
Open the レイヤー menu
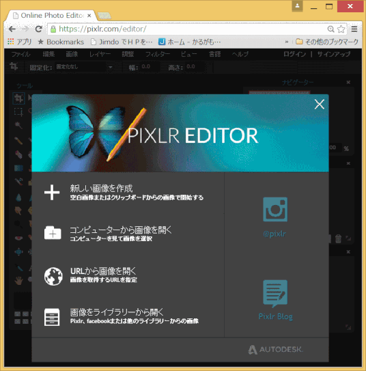[100, 55]
